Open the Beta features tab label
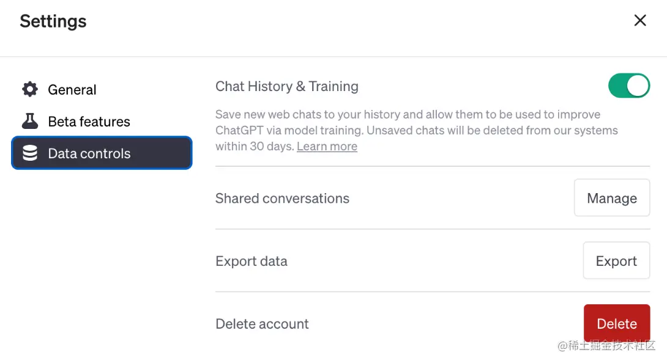Screen dimensions: 667x363 click(89, 122)
